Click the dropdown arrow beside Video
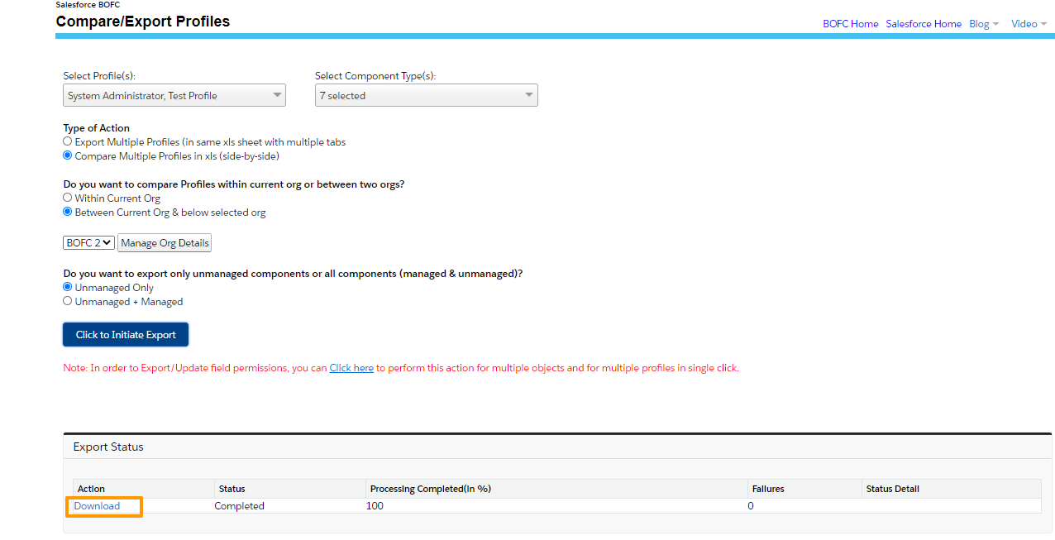 click(1043, 24)
